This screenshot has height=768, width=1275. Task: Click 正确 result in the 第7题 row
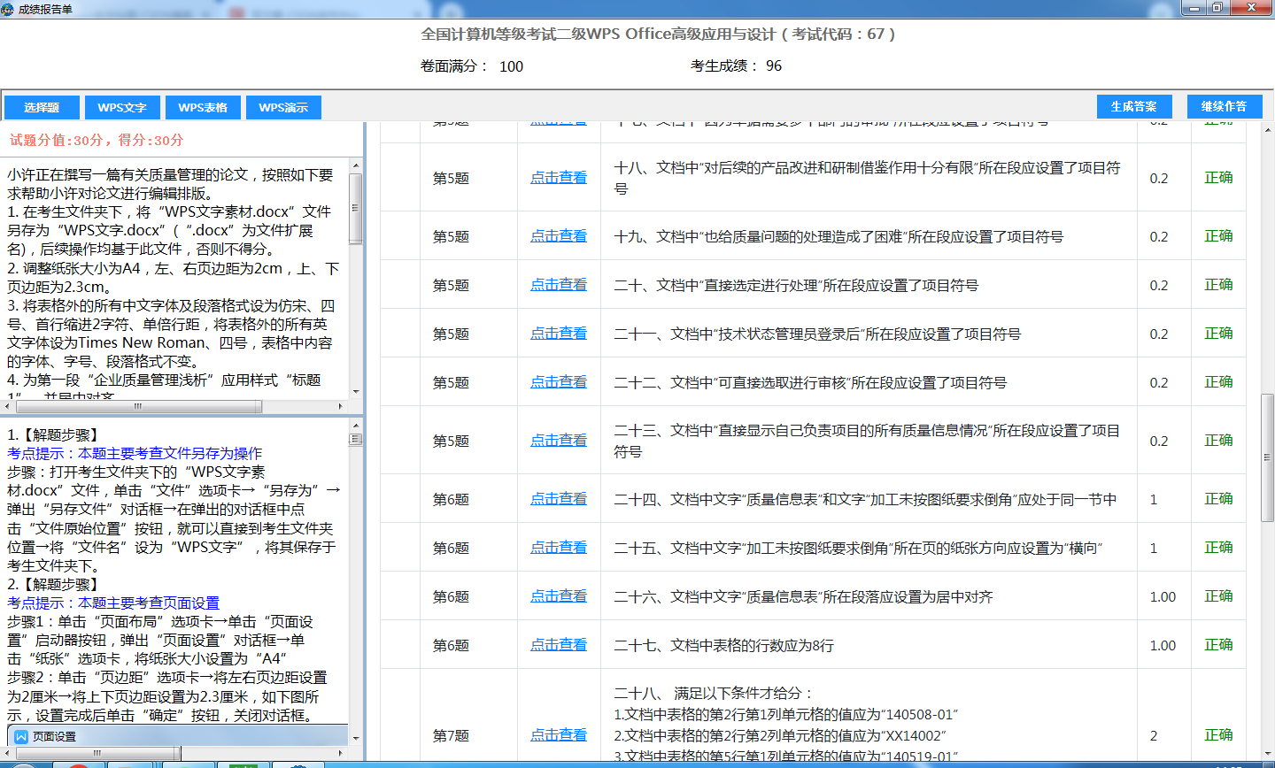(x=1218, y=735)
